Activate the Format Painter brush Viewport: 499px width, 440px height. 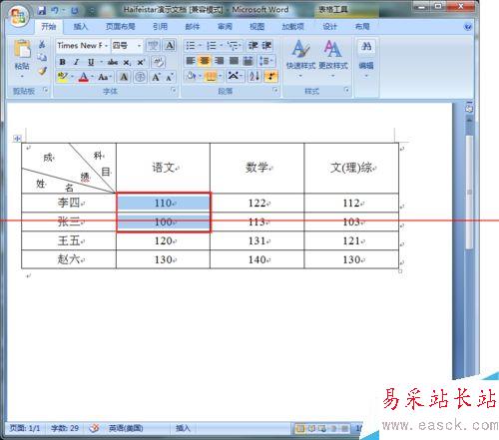[x=42, y=71]
